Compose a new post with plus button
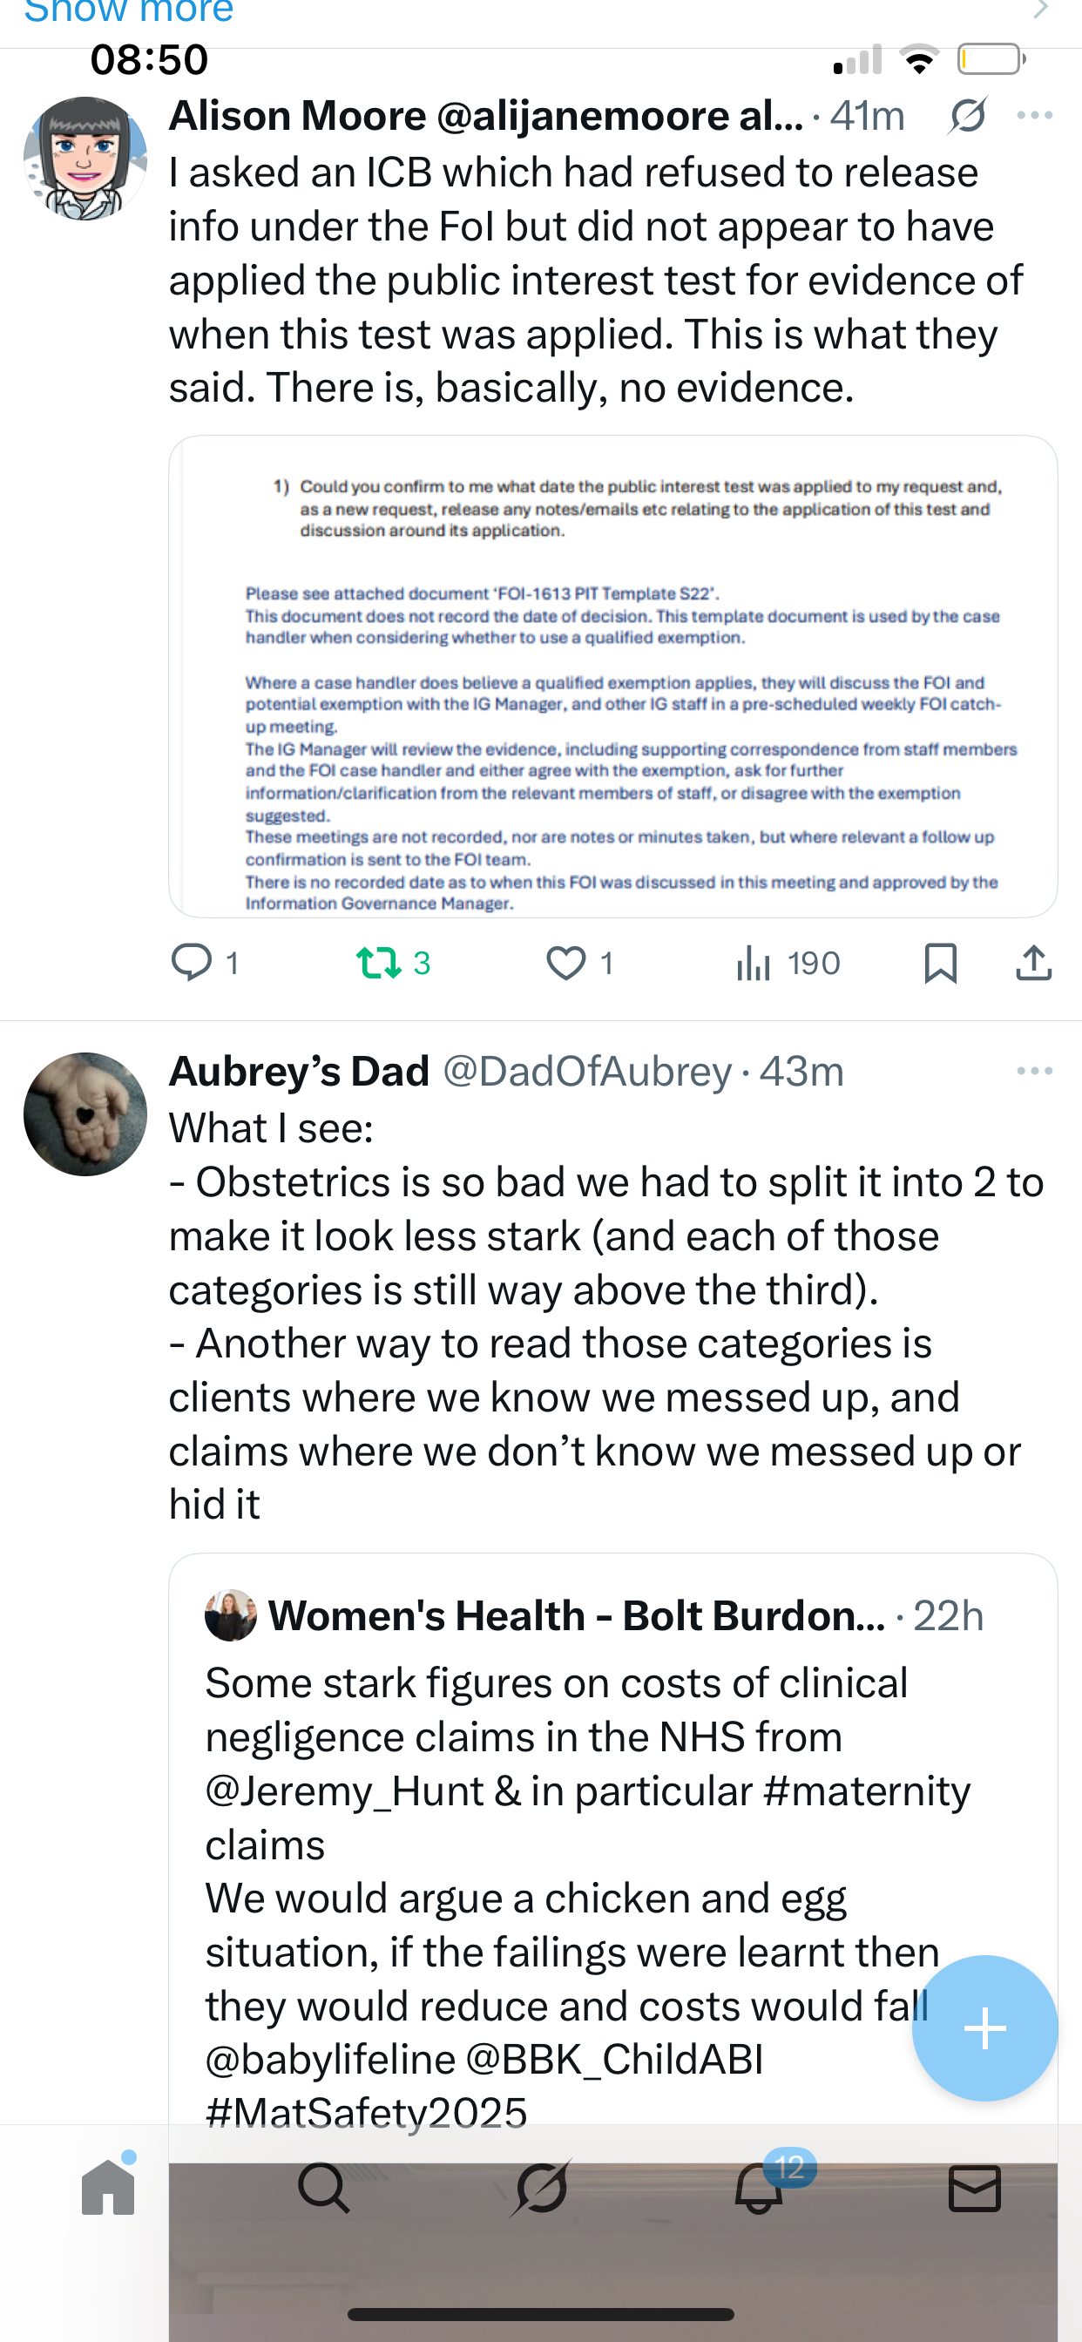This screenshot has width=1082, height=2342. [984, 2028]
